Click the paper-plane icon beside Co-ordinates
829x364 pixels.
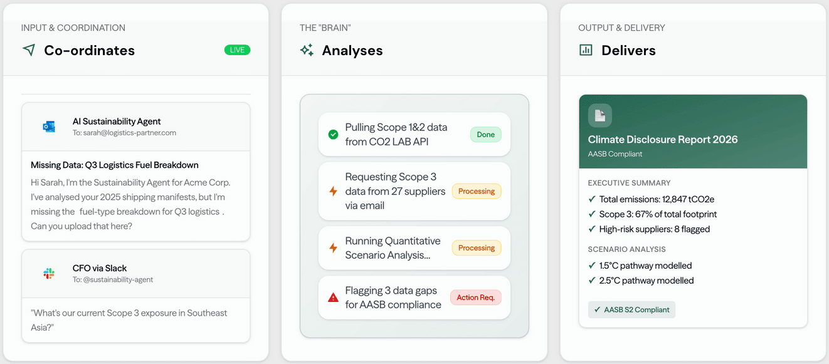pyautogui.click(x=29, y=50)
